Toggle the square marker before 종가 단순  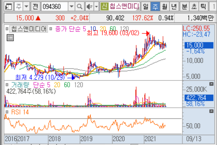(51, 29)
